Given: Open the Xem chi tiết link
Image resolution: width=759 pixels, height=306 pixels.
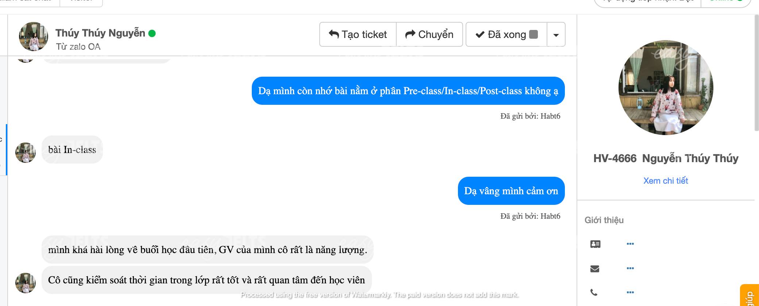Looking at the screenshot, I should pyautogui.click(x=666, y=181).
